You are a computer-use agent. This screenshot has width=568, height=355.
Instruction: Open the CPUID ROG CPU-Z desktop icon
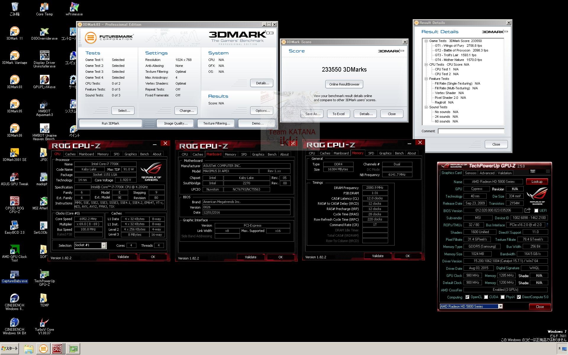point(14,205)
